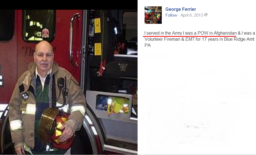The height and width of the screenshot is (155, 256).
Task: Follow George Ferrier
Action: coord(171,15)
